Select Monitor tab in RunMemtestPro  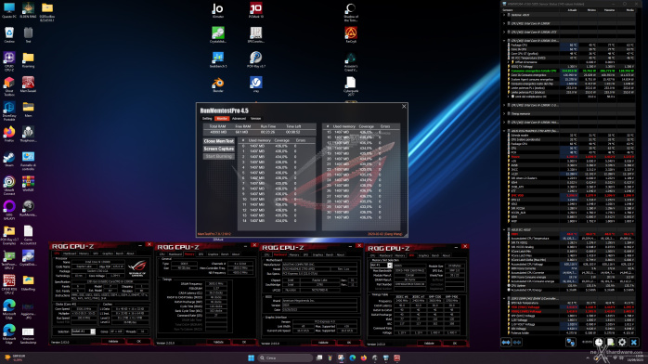tap(222, 119)
